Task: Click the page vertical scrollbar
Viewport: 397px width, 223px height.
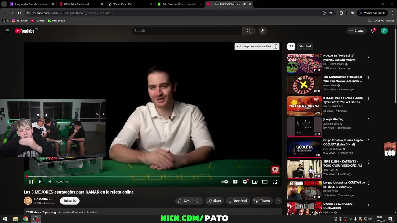Action: click(x=395, y=66)
